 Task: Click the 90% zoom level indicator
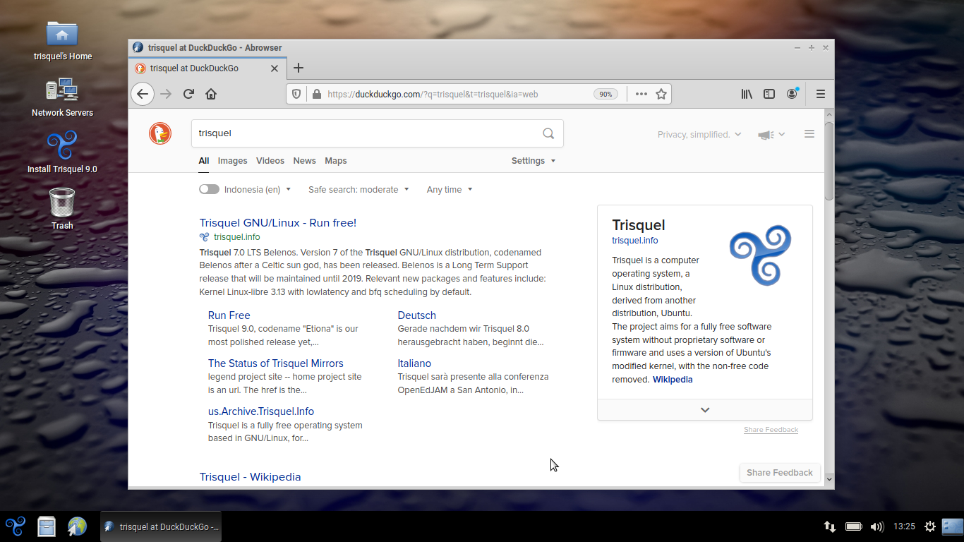pos(605,94)
